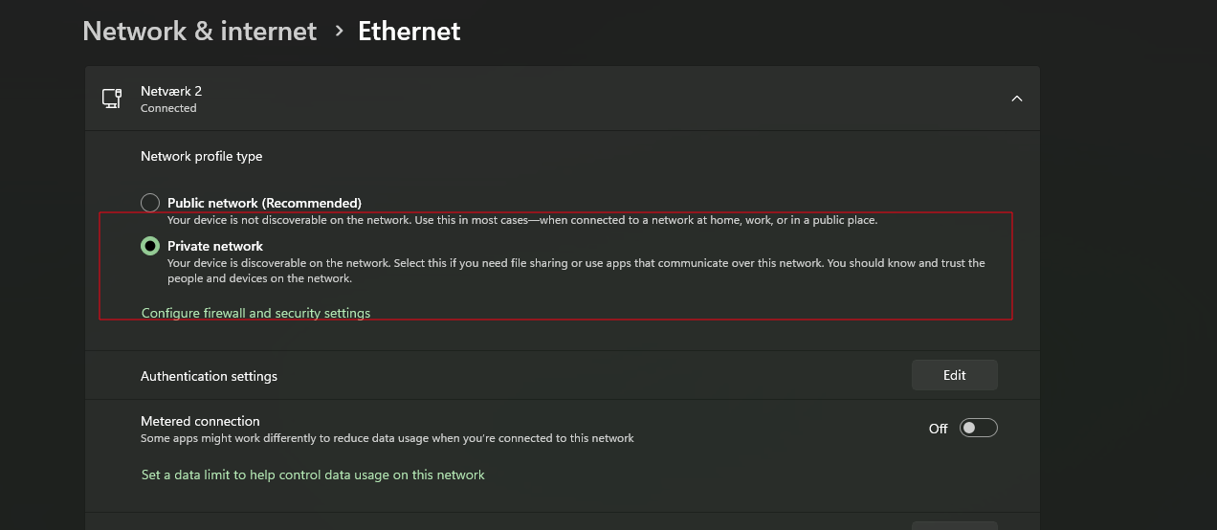Go back to Network & internet breadcrumb

pyautogui.click(x=199, y=32)
